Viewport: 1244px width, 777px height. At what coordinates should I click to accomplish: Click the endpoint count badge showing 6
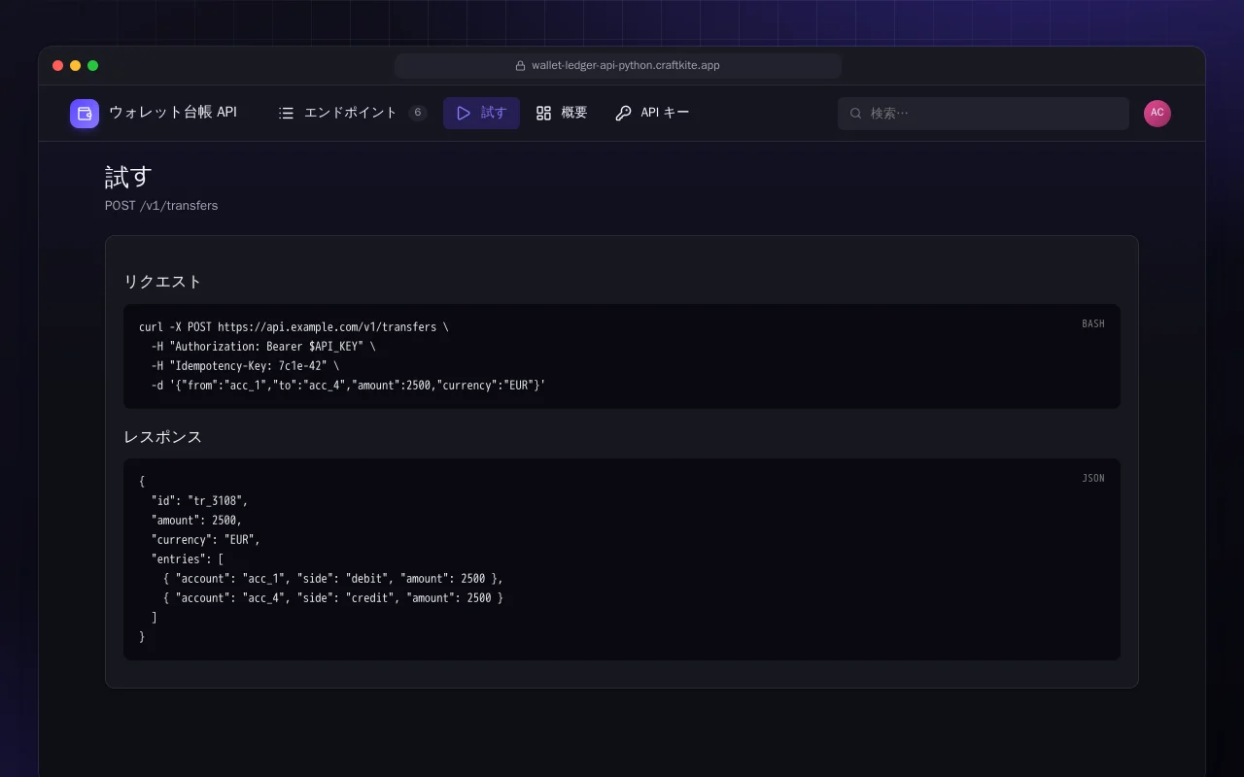tap(418, 114)
